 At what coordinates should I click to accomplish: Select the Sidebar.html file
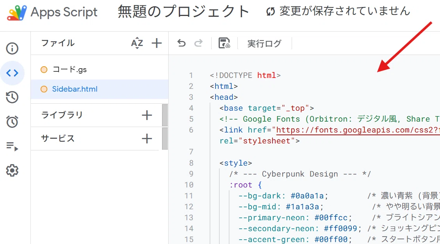100,89
